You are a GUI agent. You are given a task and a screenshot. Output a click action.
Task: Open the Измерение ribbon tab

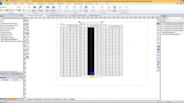point(61,4)
